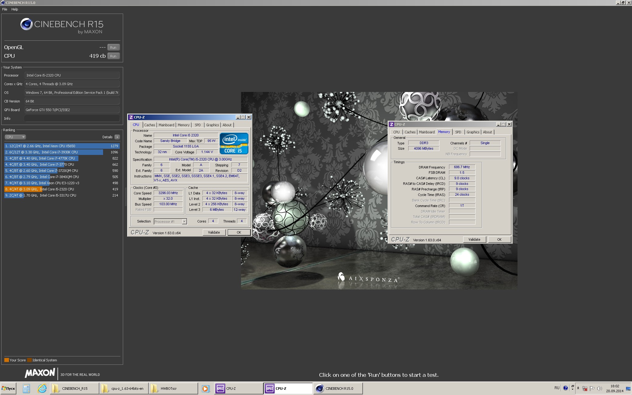Click the Core Speed 3296.03 MHz value

(168, 193)
